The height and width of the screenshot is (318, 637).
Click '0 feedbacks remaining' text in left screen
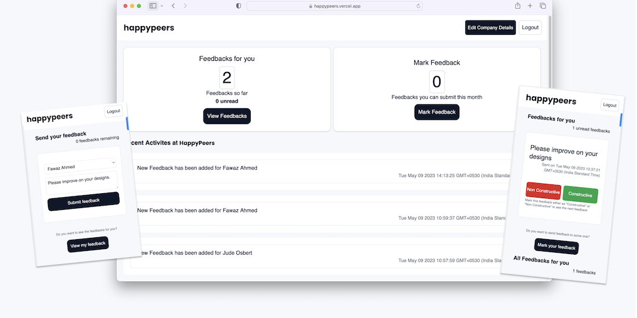tap(98, 140)
